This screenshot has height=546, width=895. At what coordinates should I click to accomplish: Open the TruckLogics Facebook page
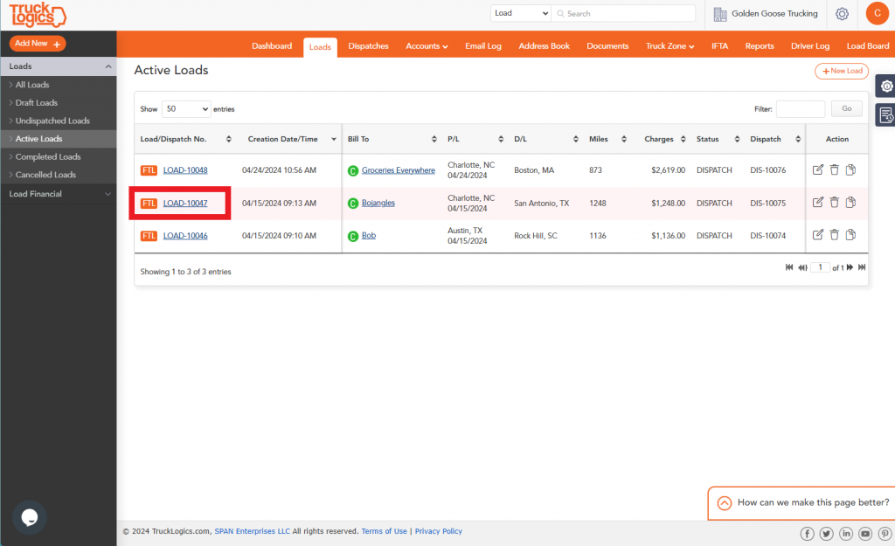point(807,534)
